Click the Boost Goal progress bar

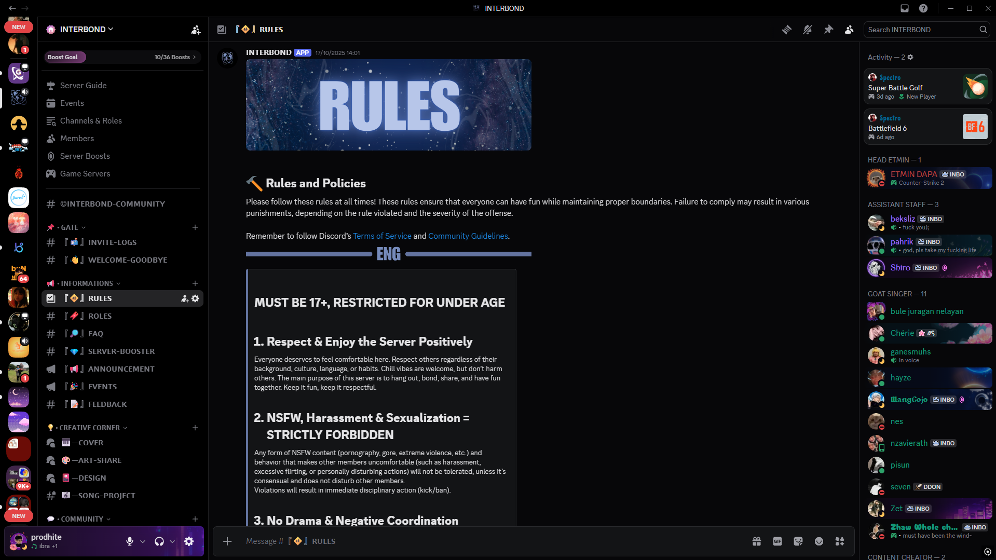(x=122, y=57)
